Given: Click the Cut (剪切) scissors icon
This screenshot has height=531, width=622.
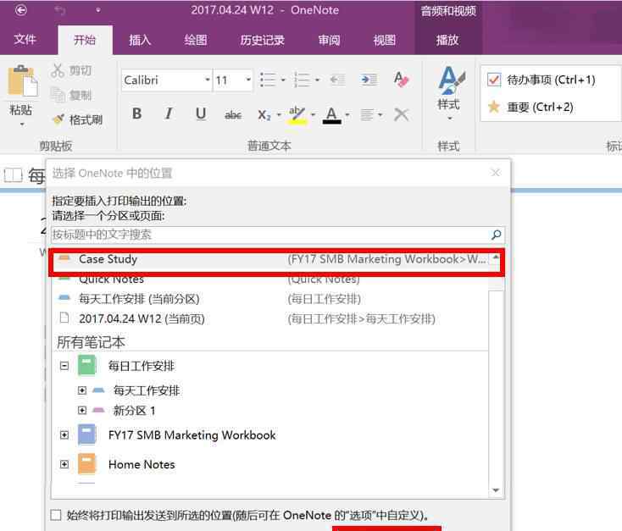Looking at the screenshot, I should pos(58,70).
